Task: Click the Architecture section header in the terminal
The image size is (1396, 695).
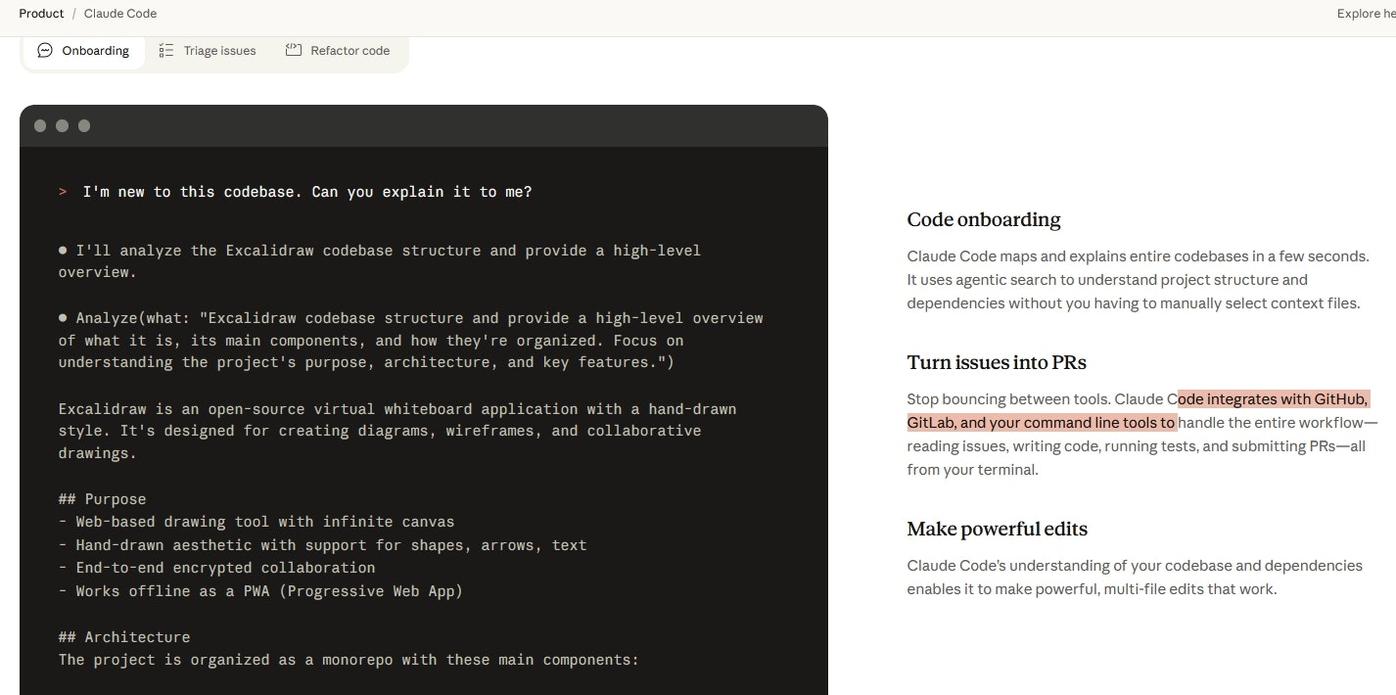Action: click(124, 637)
